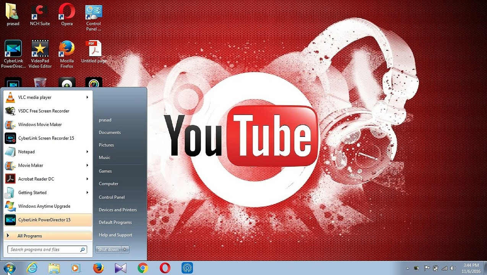Open Music from the Start menu
Screen dimensions: 487x275
104,157
